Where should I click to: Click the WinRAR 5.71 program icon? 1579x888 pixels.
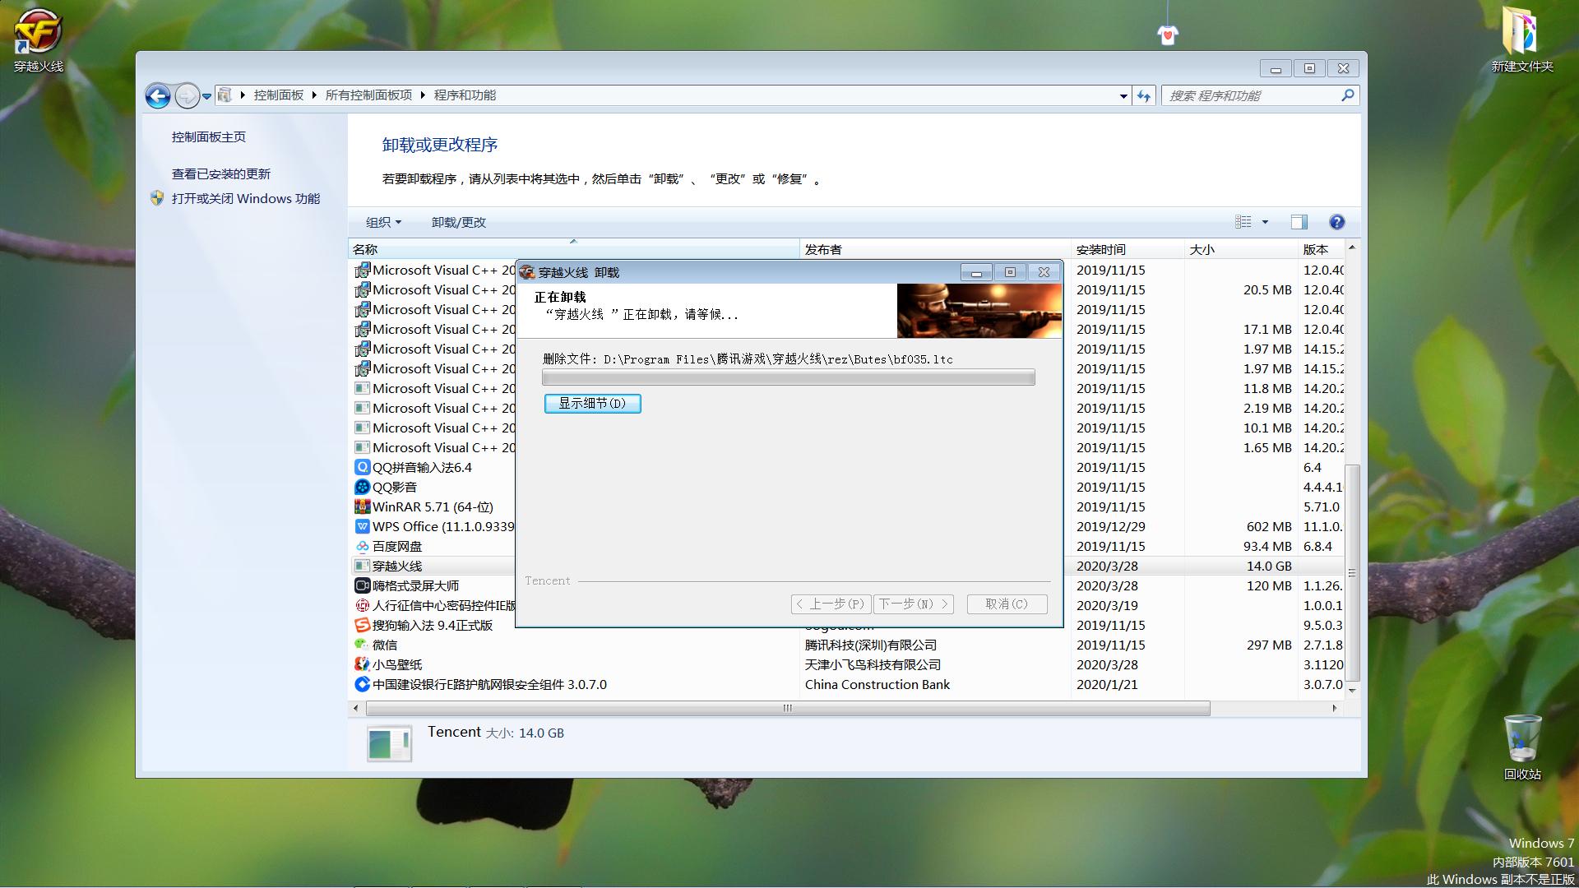[362, 506]
